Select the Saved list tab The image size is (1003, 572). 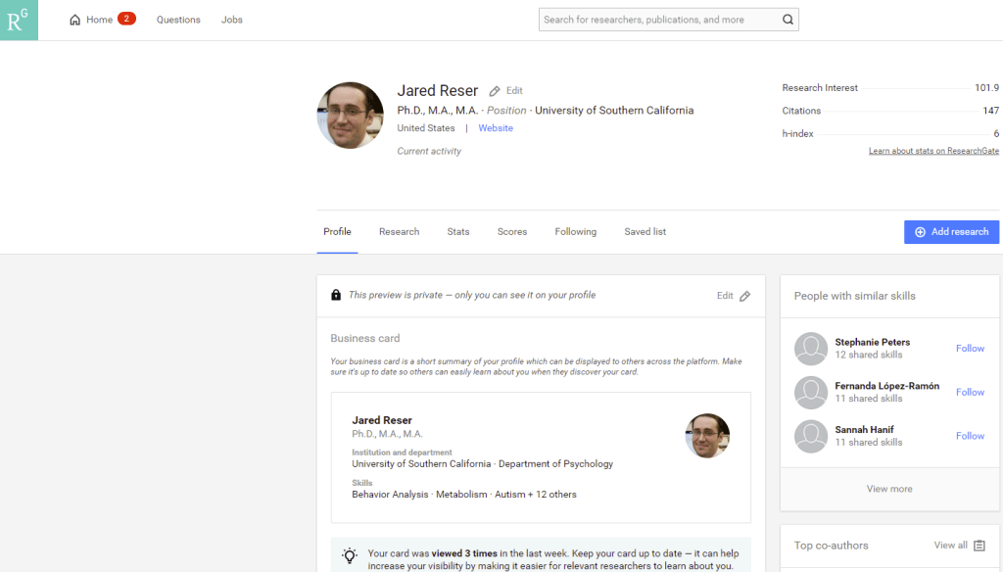645,232
